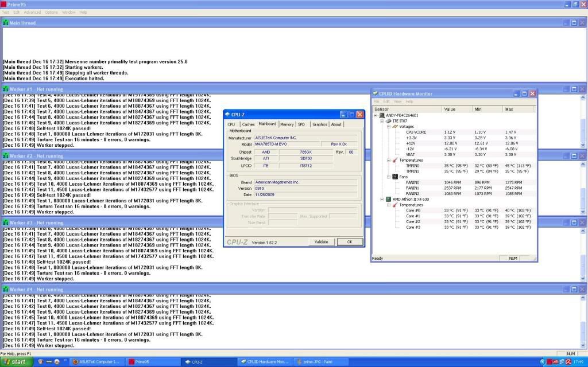Click the CPU-Z title bar icon
Screen dimensions: 588x367
pos(227,115)
